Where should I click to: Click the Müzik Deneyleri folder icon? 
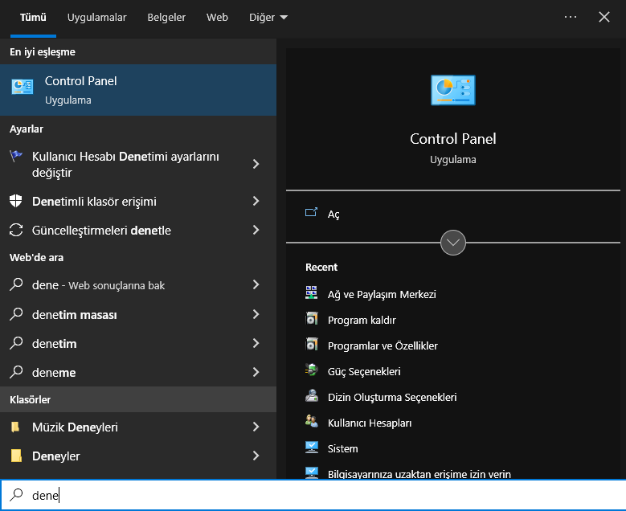(x=16, y=427)
